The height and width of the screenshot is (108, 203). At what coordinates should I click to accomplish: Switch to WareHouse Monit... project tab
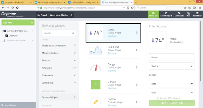click(59, 15)
